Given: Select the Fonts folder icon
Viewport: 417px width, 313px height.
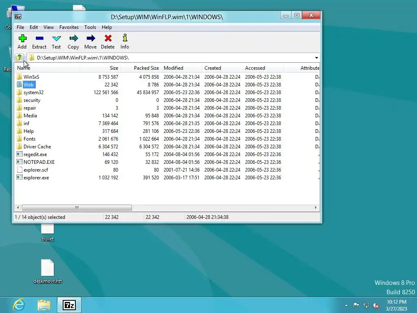Looking at the screenshot, I should pos(19,139).
